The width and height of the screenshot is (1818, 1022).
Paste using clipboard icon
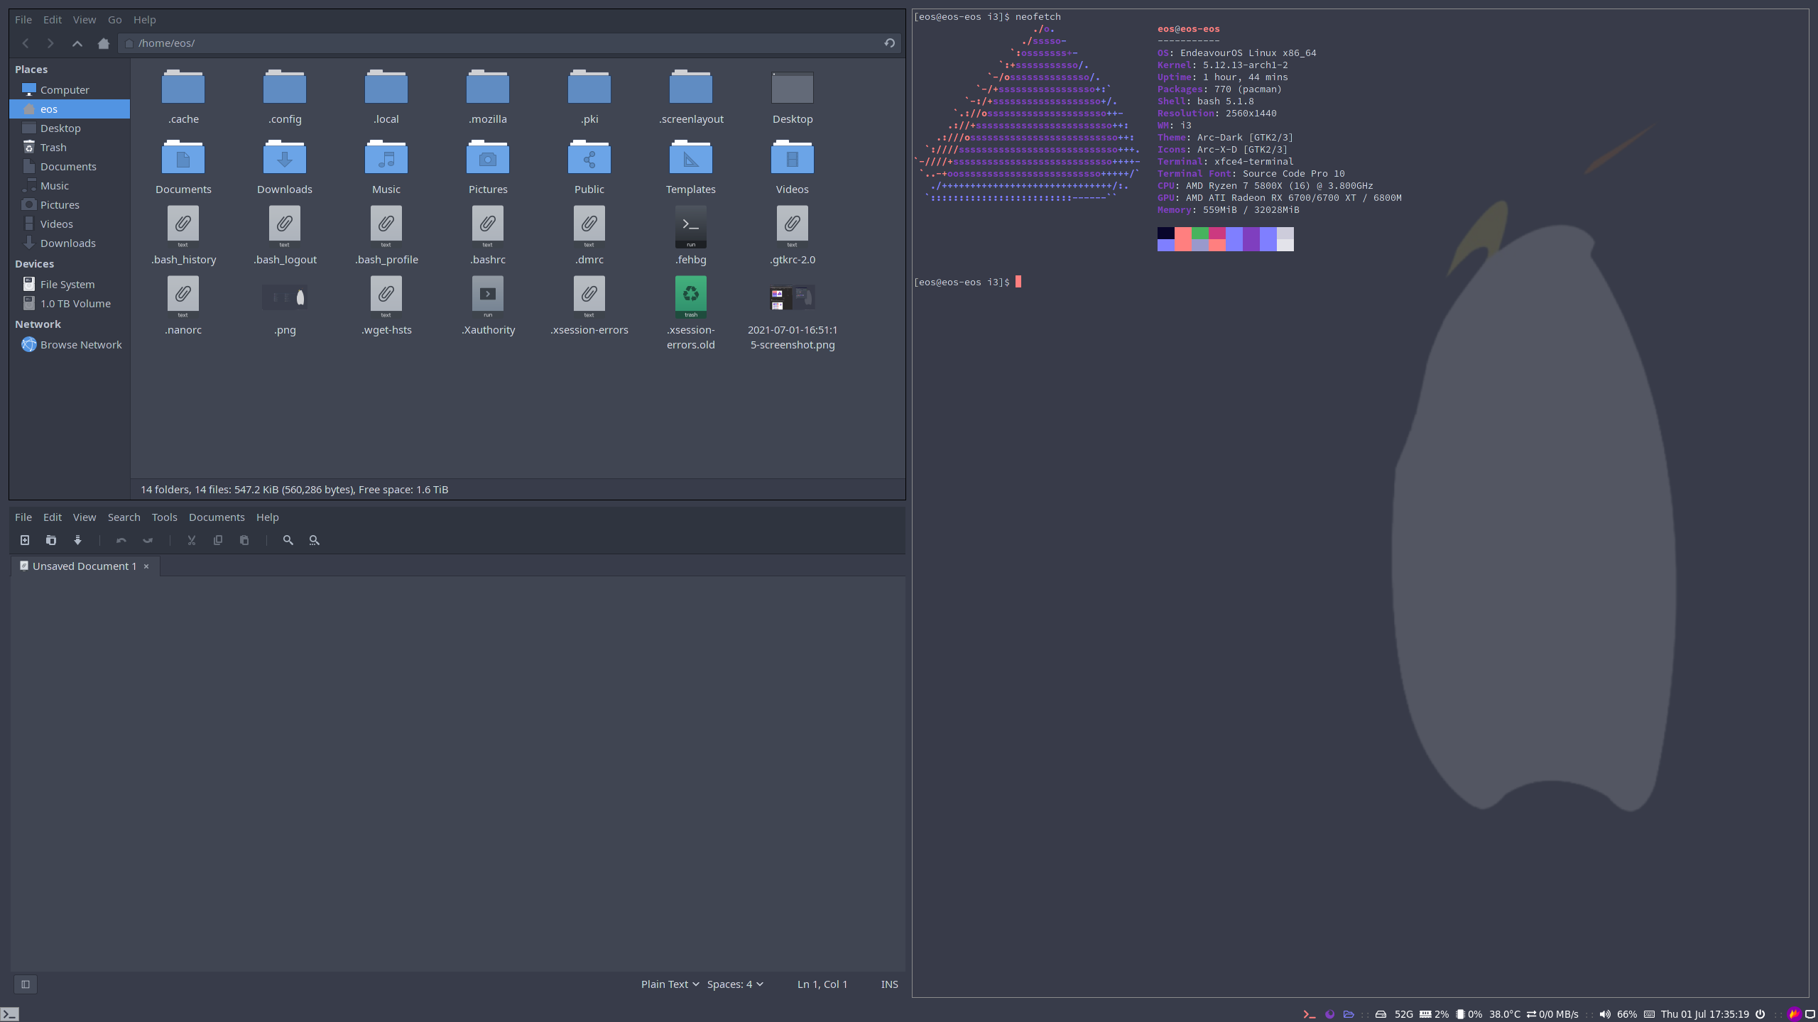click(244, 540)
